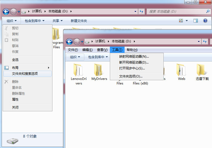Click the 复制 menu entry
Screen dimensions: 212x148
tap(28, 34)
